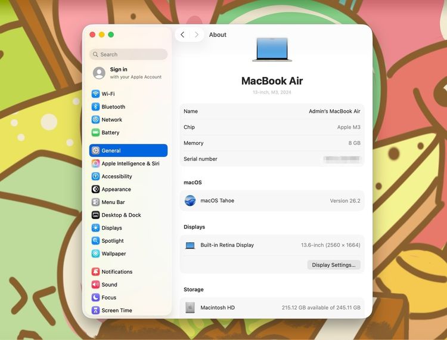This screenshot has height=340, width=447.
Task: Click the Accessibility icon
Action: click(95, 177)
